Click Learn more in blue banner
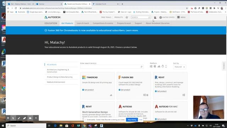 132,31
